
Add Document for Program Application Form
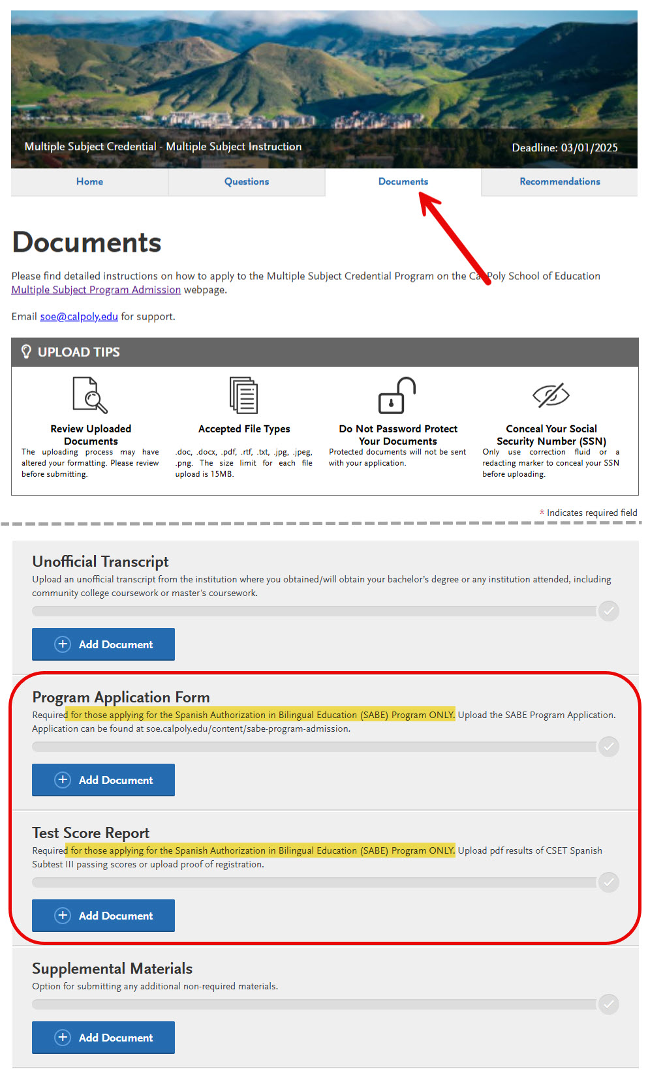tap(103, 780)
